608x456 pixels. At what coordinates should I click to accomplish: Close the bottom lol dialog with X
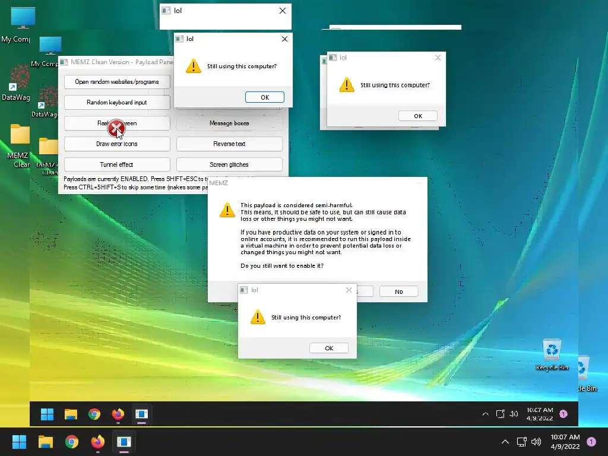click(349, 290)
